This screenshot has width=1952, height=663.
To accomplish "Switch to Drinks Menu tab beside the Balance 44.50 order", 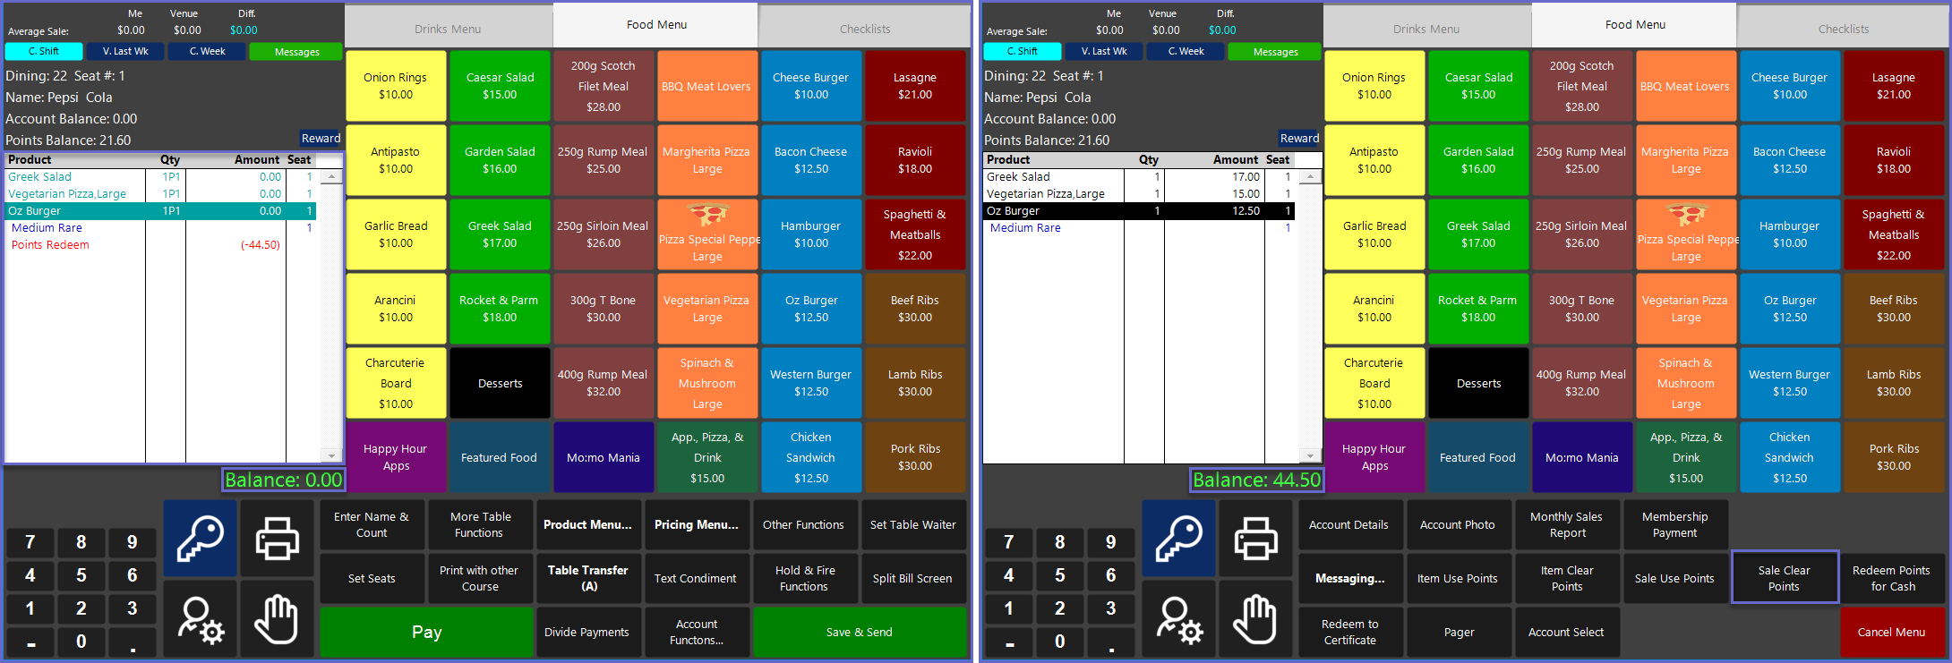I will coord(1425,29).
